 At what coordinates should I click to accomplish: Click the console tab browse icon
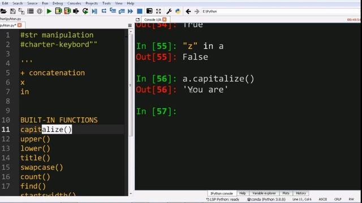tap(137, 20)
